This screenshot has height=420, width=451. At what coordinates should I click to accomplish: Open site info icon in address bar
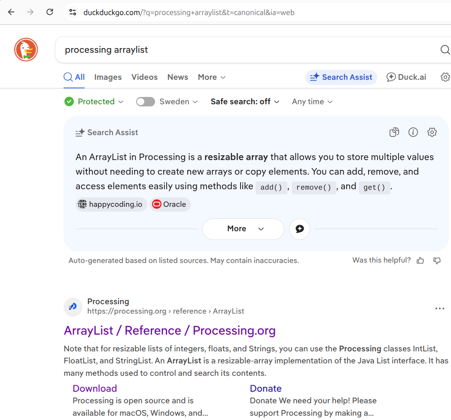(73, 12)
